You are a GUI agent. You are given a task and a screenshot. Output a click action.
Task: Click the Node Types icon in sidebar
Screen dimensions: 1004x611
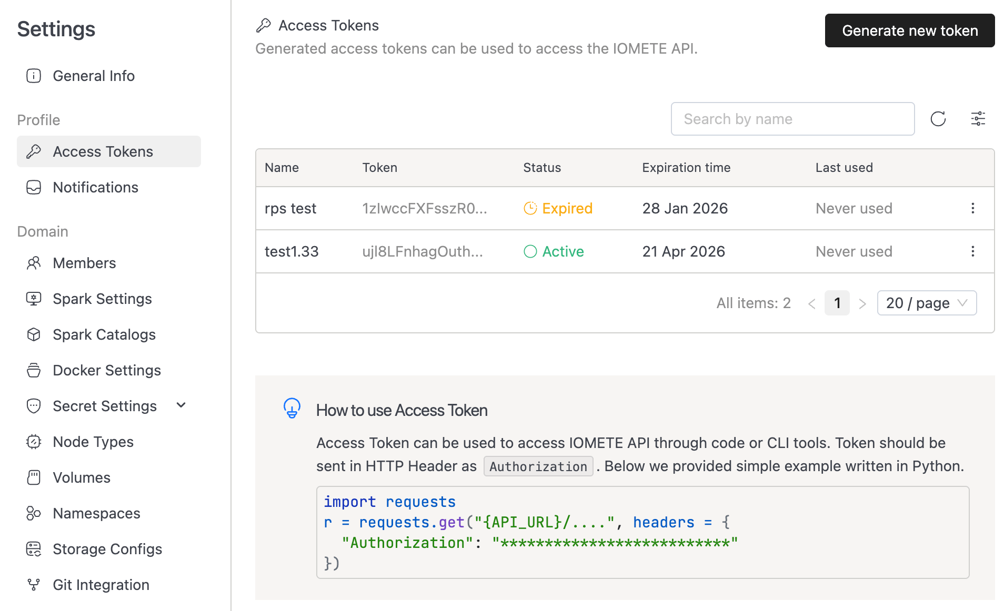click(x=34, y=442)
